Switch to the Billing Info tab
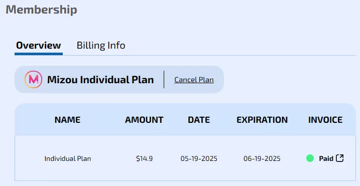This screenshot has width=360, height=186. pos(101,46)
